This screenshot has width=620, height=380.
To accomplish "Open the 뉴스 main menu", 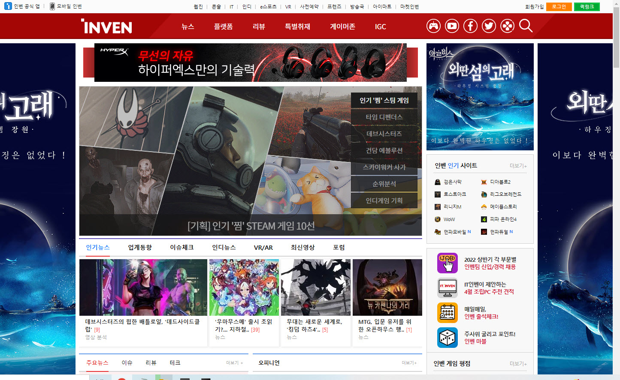I will click(188, 27).
